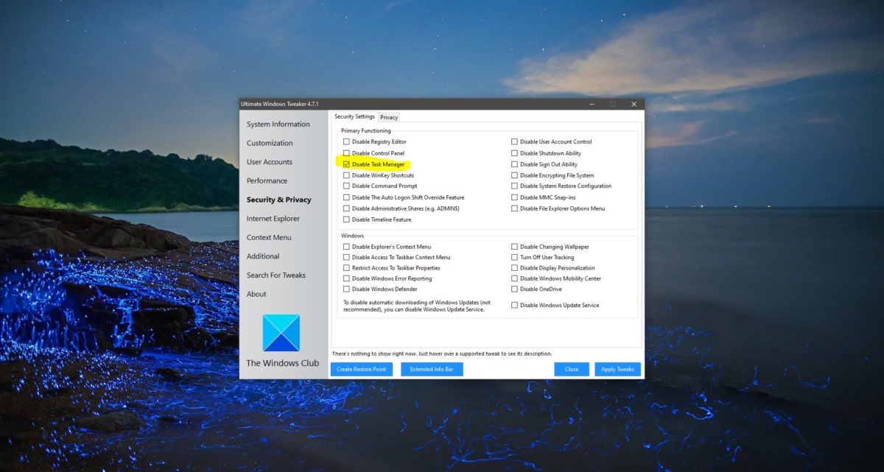Check Turn Off User Tracking
Screen dimensions: 884x472
click(514, 257)
